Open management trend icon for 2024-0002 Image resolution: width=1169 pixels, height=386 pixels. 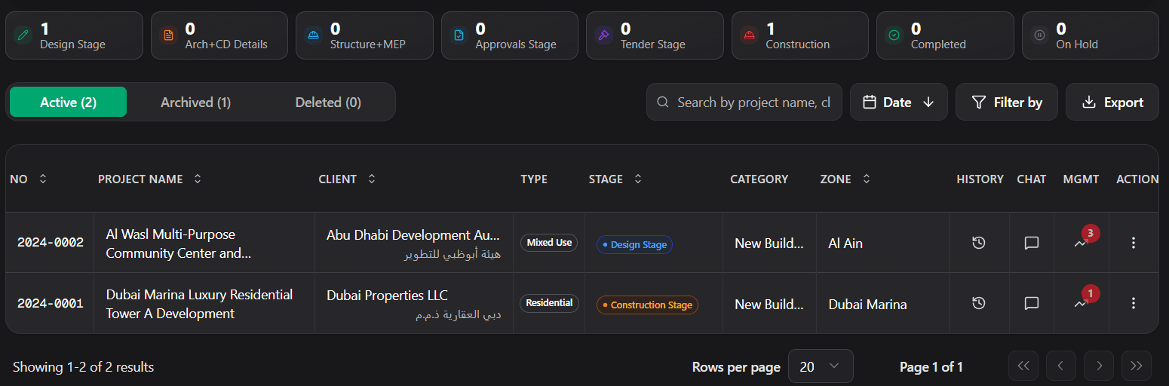(x=1081, y=243)
